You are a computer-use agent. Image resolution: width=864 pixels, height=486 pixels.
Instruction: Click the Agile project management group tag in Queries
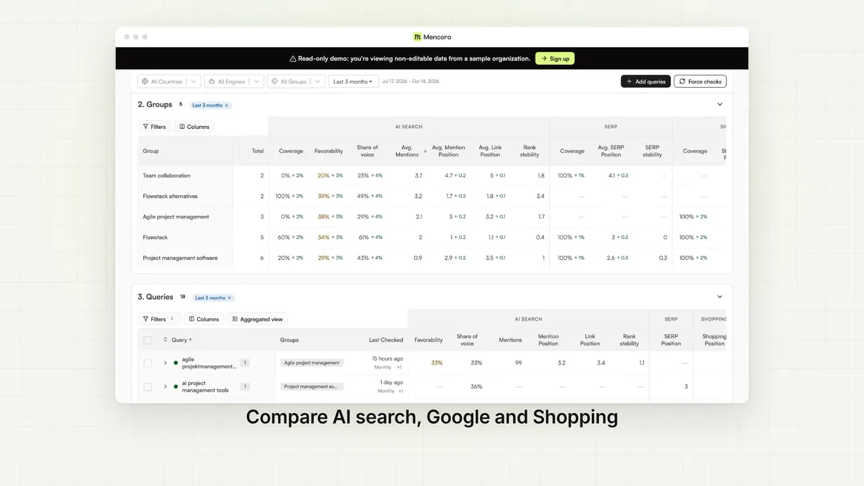(312, 363)
